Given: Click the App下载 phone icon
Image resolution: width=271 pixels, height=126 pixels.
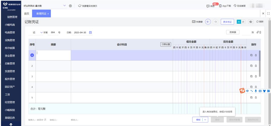Looking at the screenshot, I should [x=220, y=6].
